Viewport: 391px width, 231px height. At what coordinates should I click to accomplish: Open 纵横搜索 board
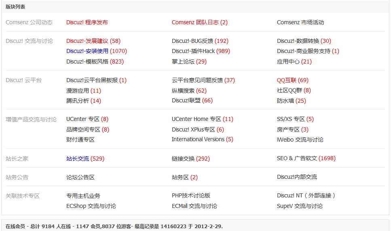(183, 91)
